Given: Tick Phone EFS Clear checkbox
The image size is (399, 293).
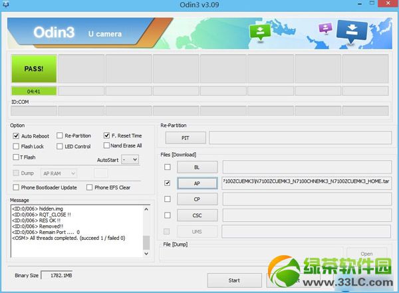Looking at the screenshot, I should coord(89,187).
